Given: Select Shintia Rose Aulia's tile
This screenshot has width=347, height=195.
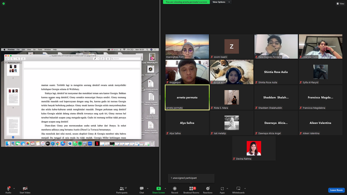Looking at the screenshot, I should click(x=276, y=72).
